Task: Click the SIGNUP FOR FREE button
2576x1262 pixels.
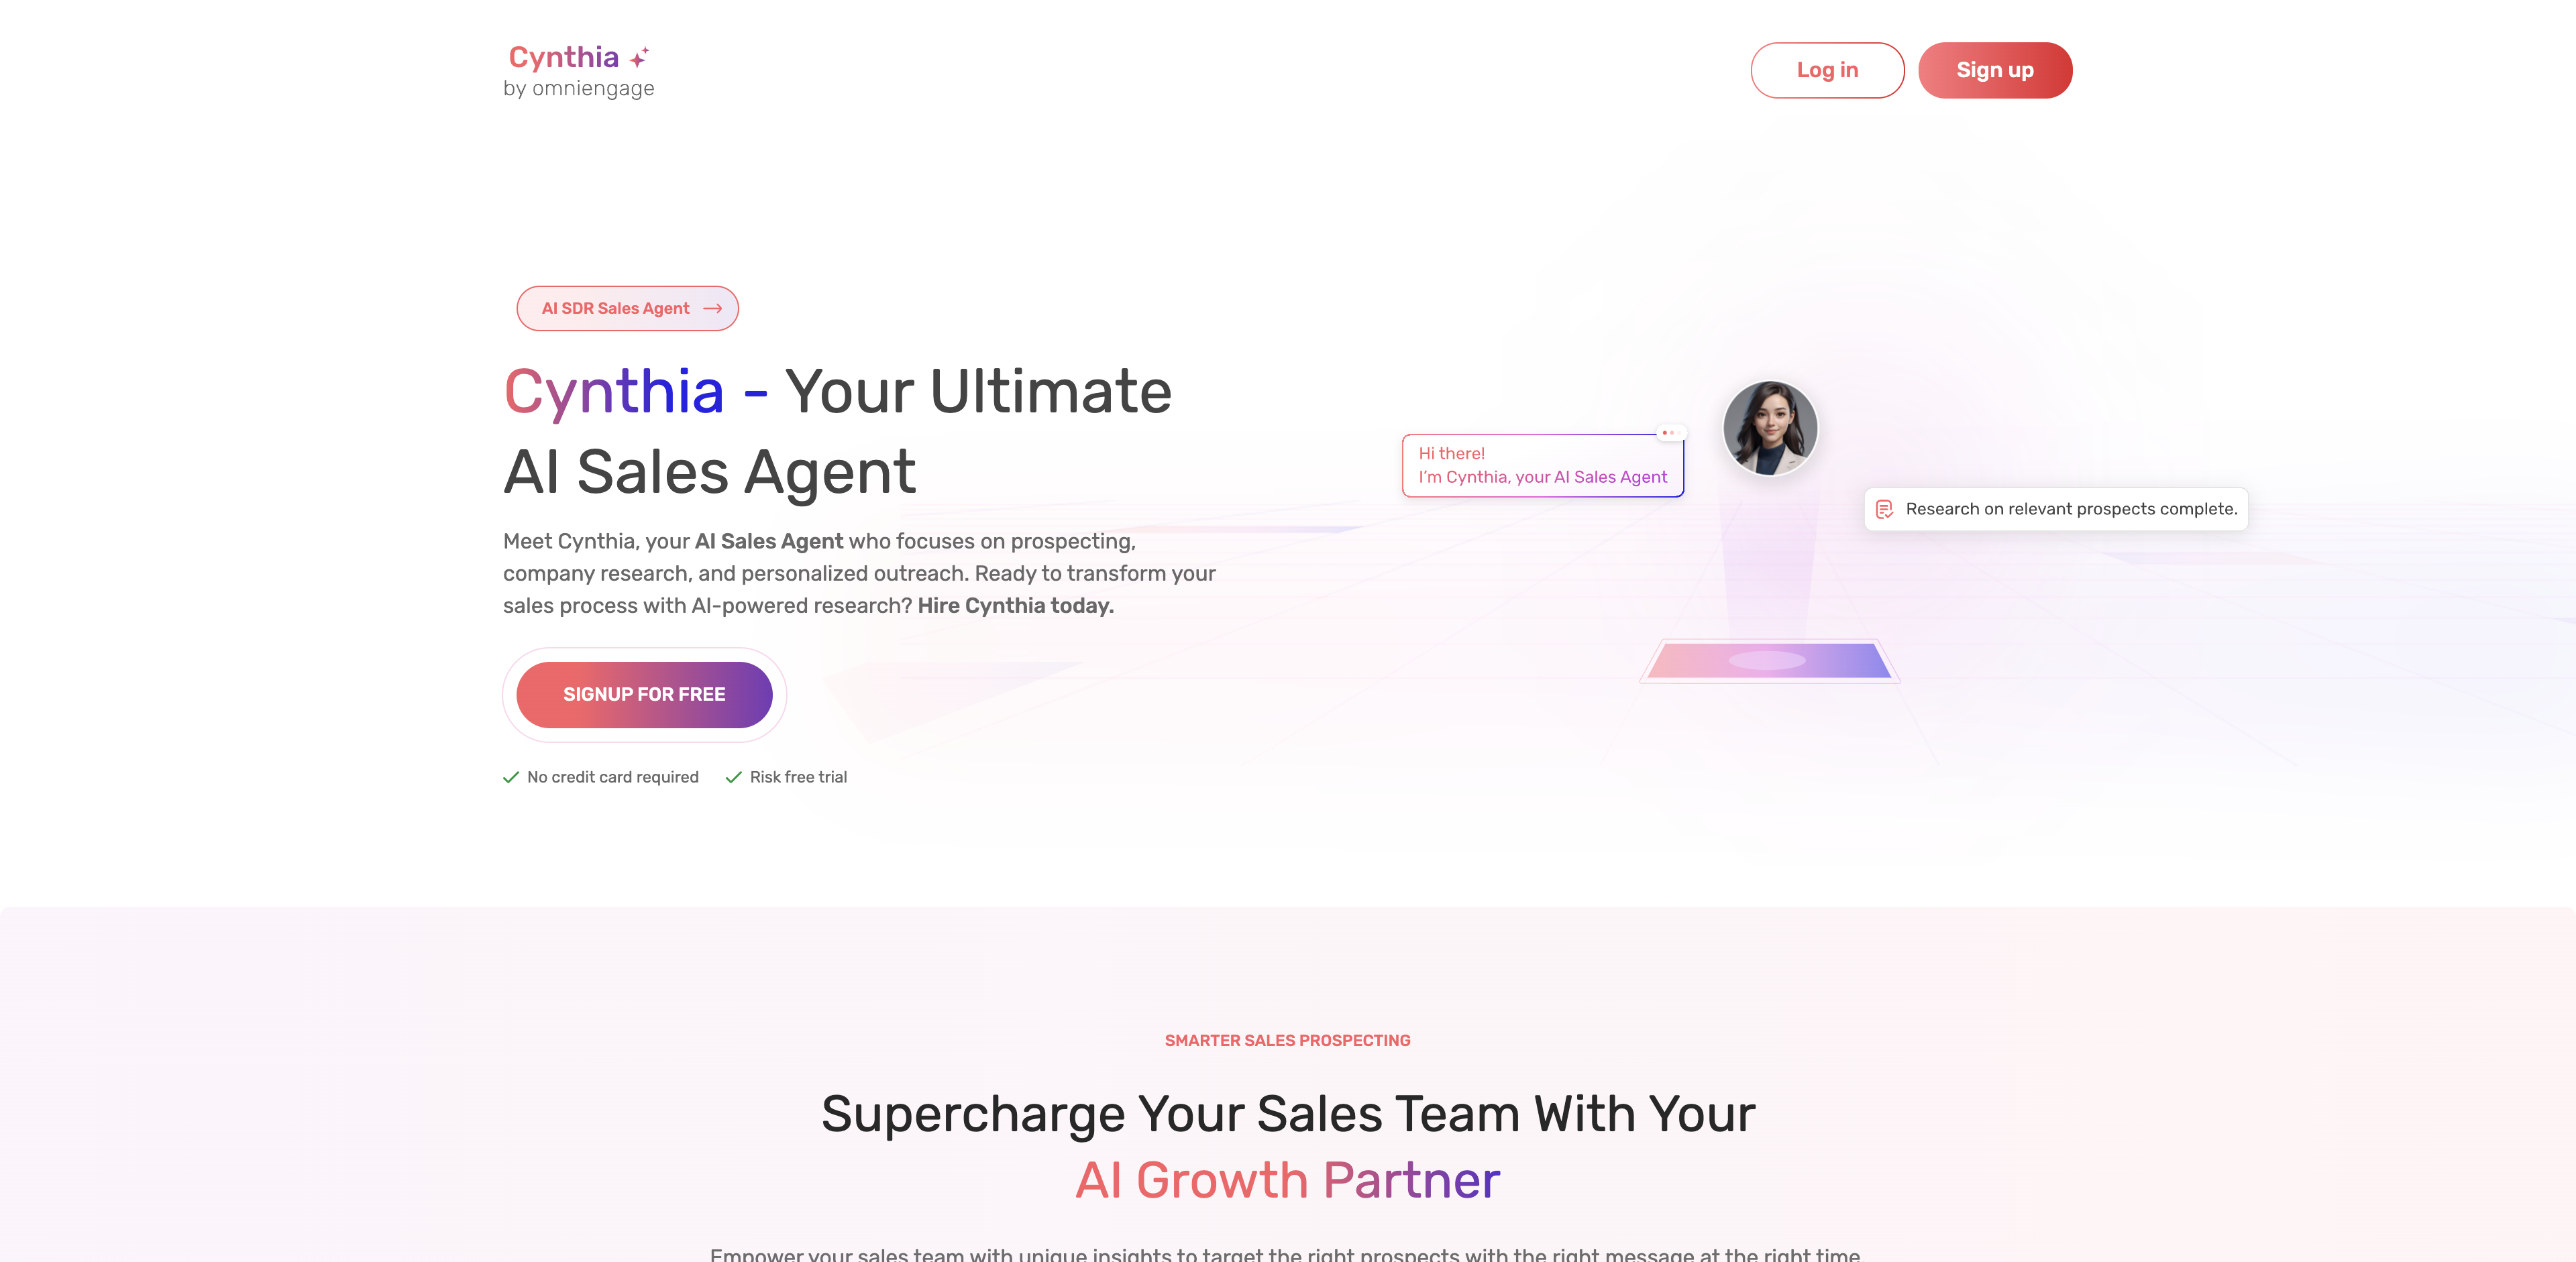Action: click(x=643, y=693)
